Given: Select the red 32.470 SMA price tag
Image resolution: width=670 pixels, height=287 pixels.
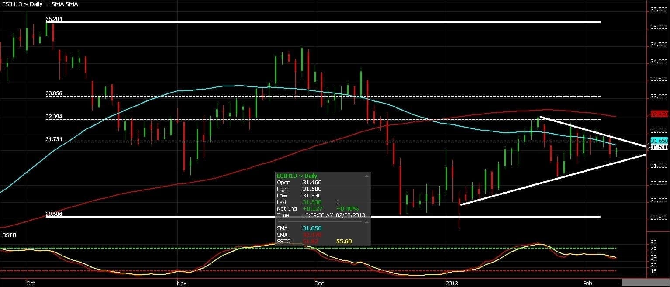Looking at the screenshot, I should (x=659, y=114).
